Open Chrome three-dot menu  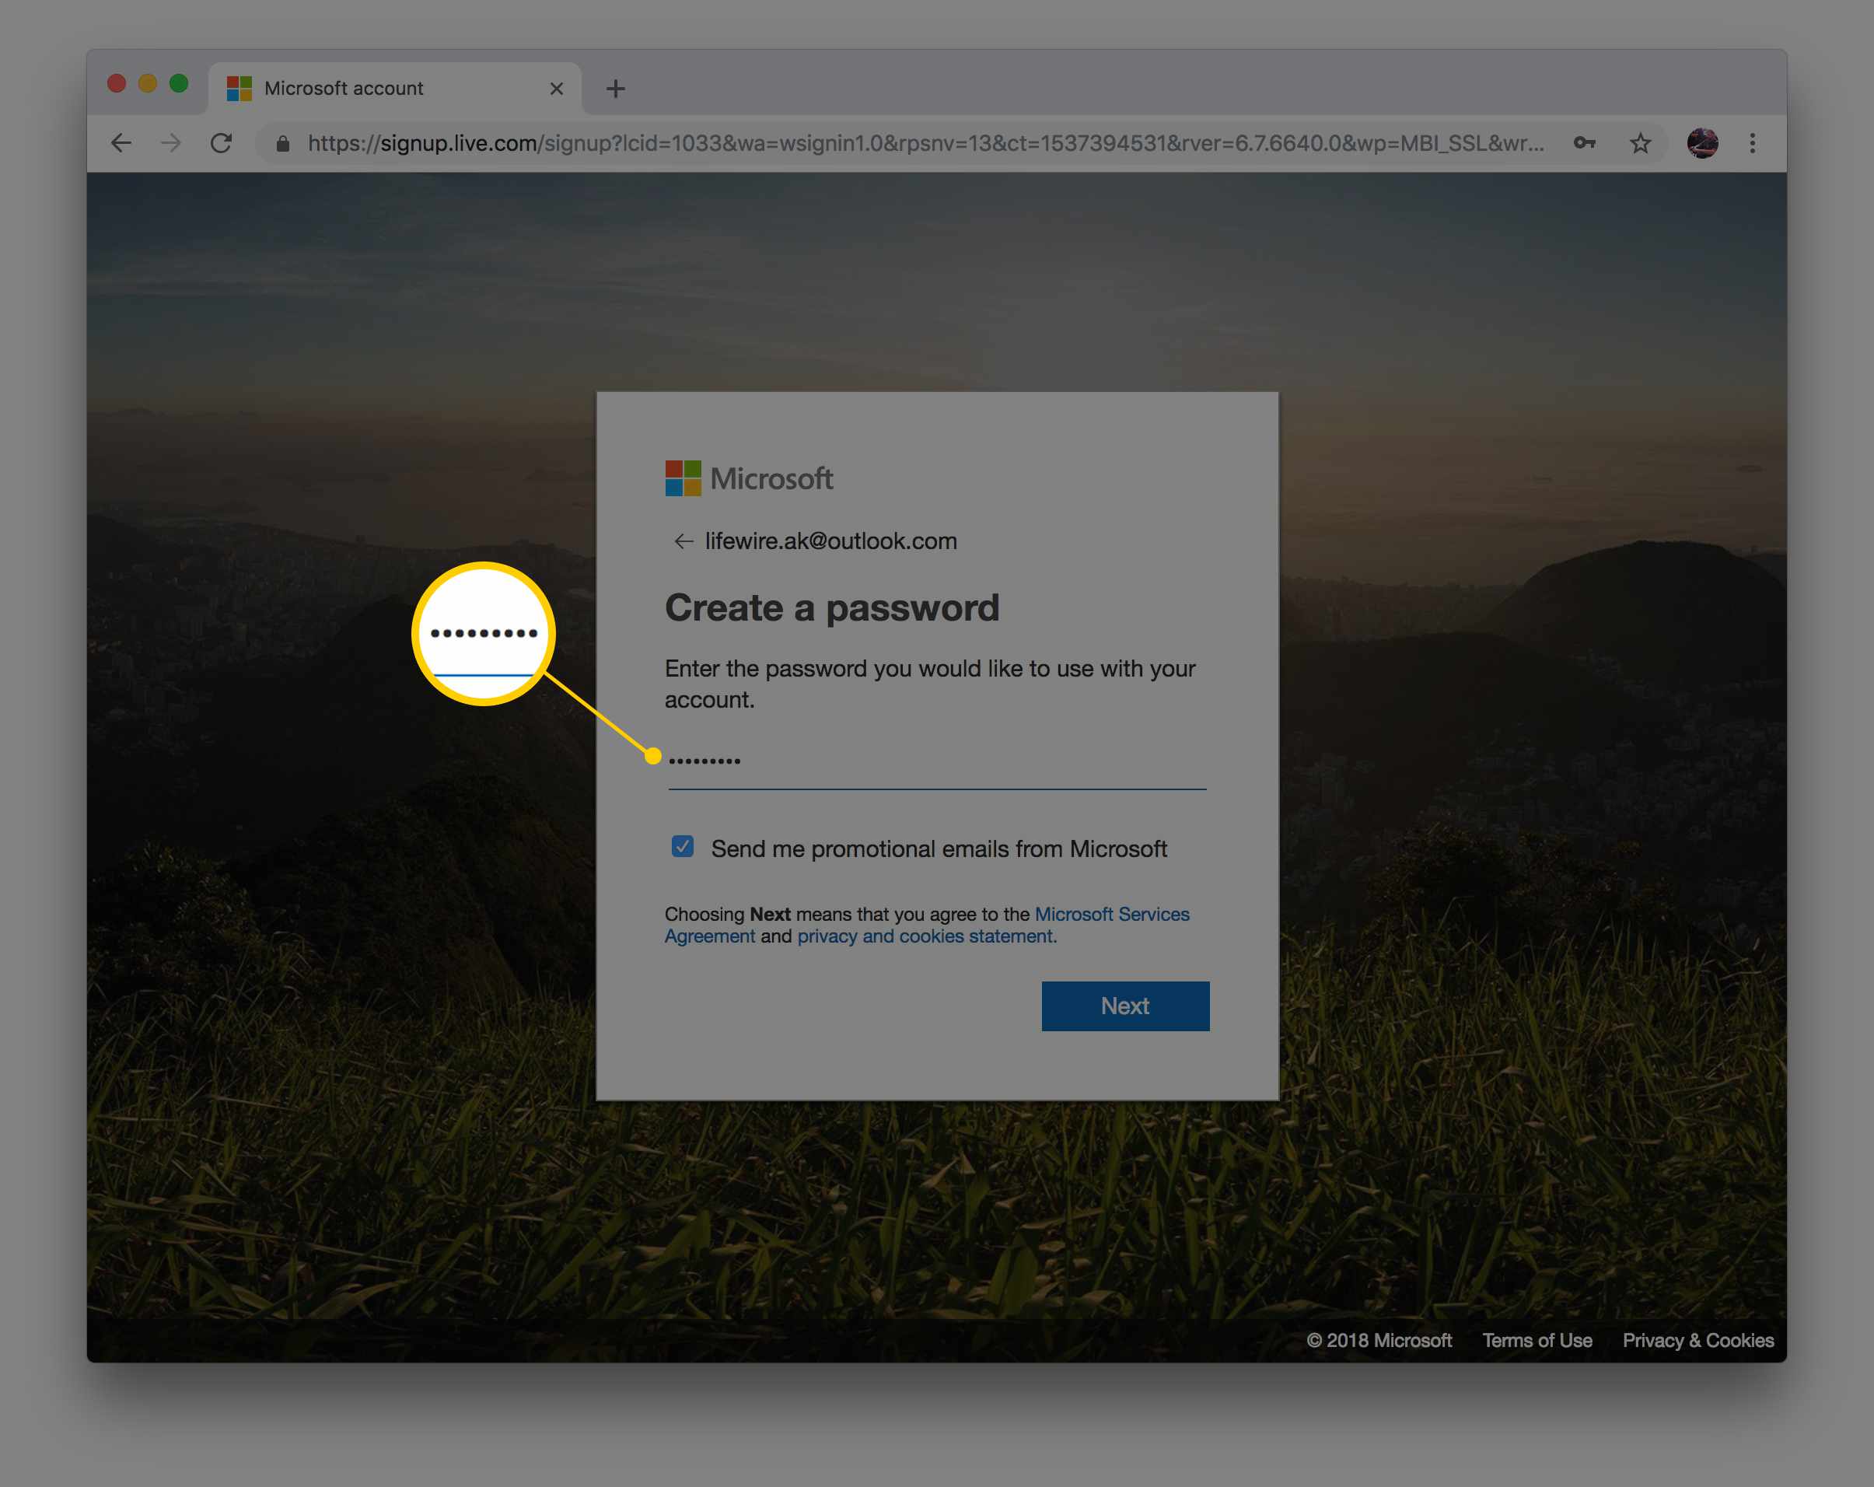pos(1753,142)
